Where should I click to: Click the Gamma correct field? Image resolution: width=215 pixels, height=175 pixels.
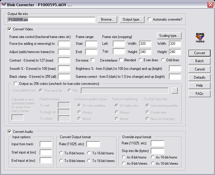click(175, 77)
